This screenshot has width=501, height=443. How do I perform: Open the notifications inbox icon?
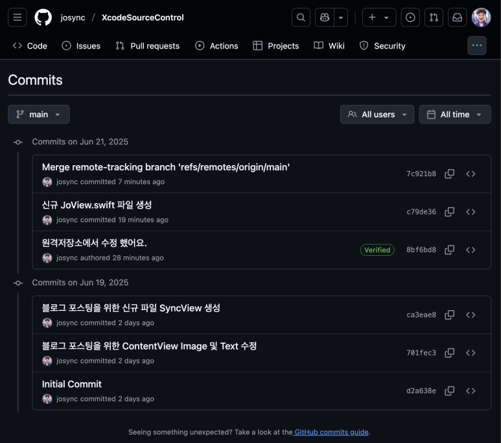[457, 17]
